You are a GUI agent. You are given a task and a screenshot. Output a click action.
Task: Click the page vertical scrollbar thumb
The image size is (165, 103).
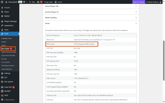pos(164,61)
